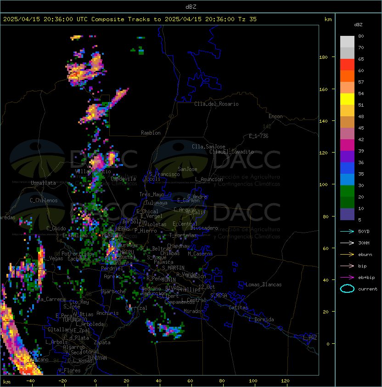Image resolution: width=382 pixels, height=387 pixels.
Task: Pick the magenta 39-42 dBZ swatch
Action: pyautogui.click(x=347, y=145)
